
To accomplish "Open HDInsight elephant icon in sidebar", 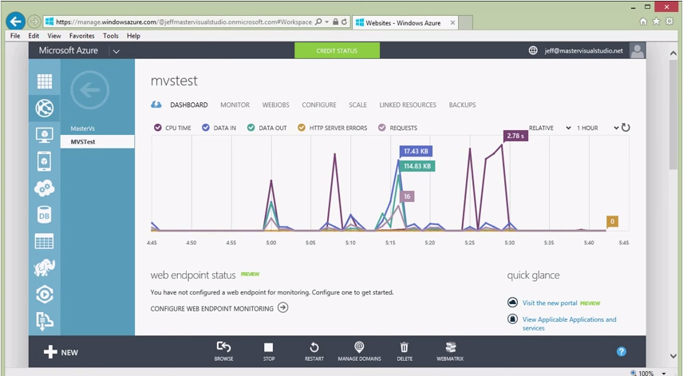I will tap(45, 267).
